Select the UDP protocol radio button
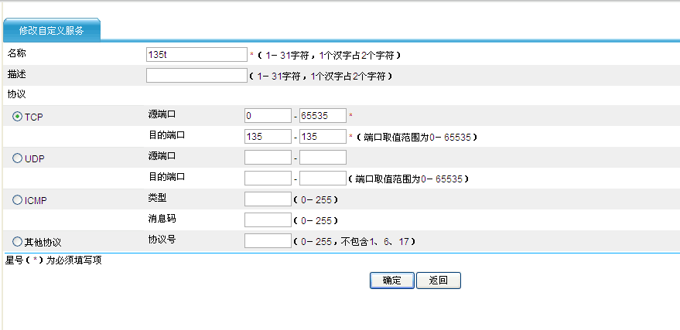 click(x=18, y=158)
